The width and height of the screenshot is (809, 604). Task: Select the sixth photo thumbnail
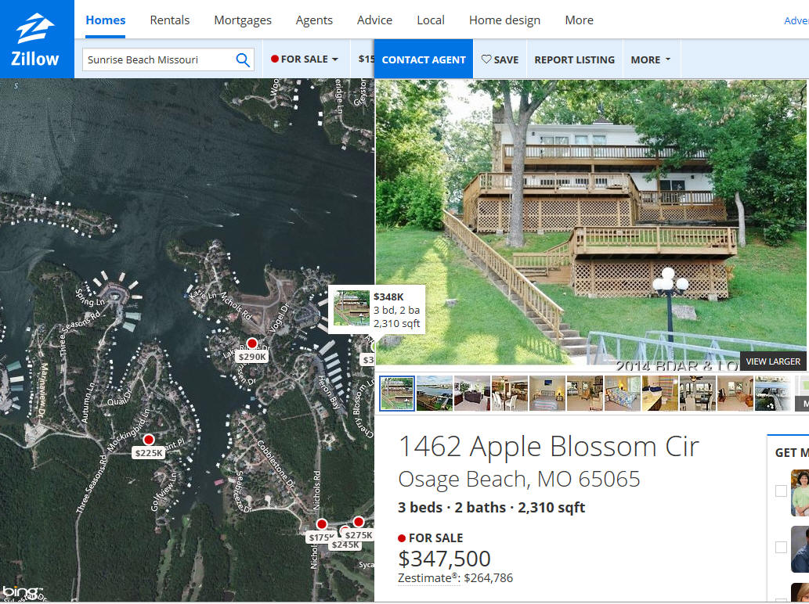tap(584, 394)
